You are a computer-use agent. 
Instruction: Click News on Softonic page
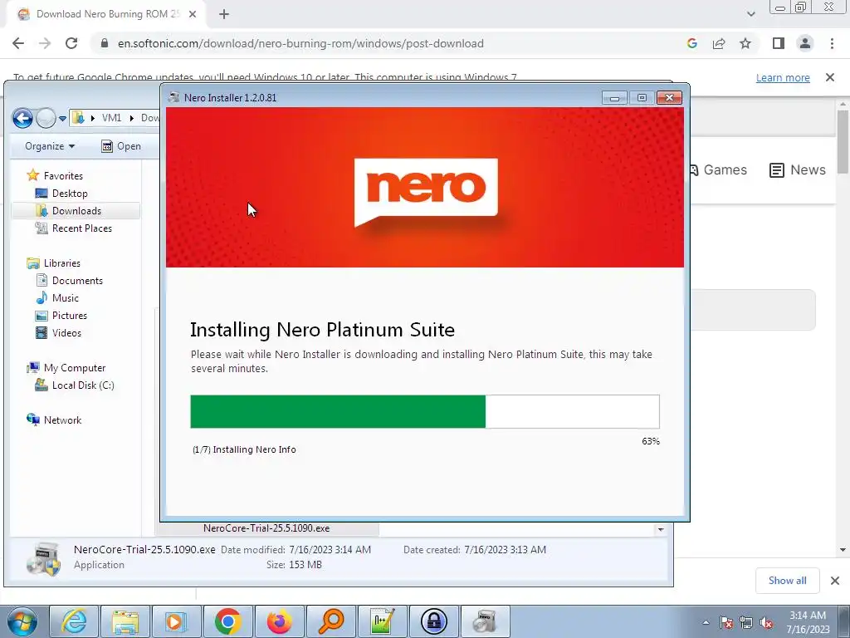(798, 169)
